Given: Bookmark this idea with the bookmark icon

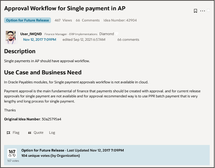Looking at the screenshot, I should (x=195, y=11).
